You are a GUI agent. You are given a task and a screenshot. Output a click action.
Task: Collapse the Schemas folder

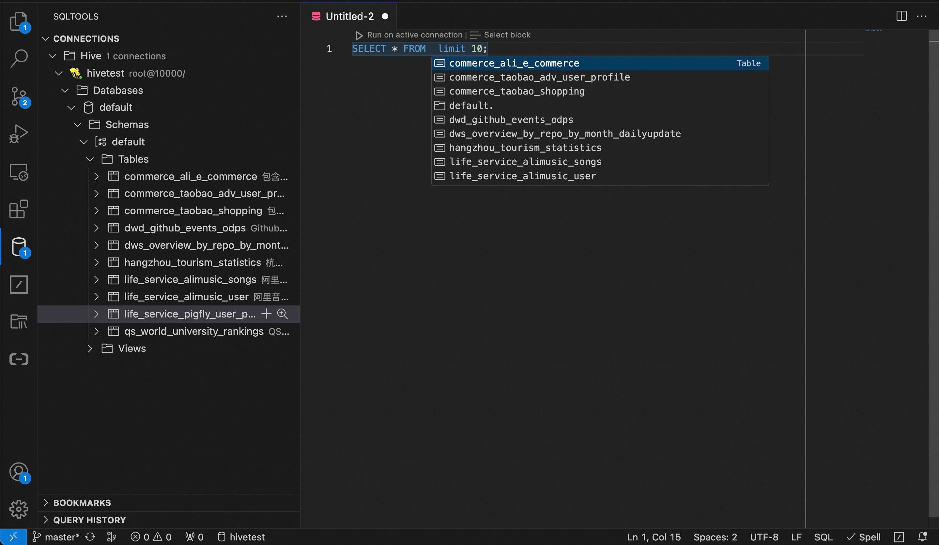click(x=78, y=124)
